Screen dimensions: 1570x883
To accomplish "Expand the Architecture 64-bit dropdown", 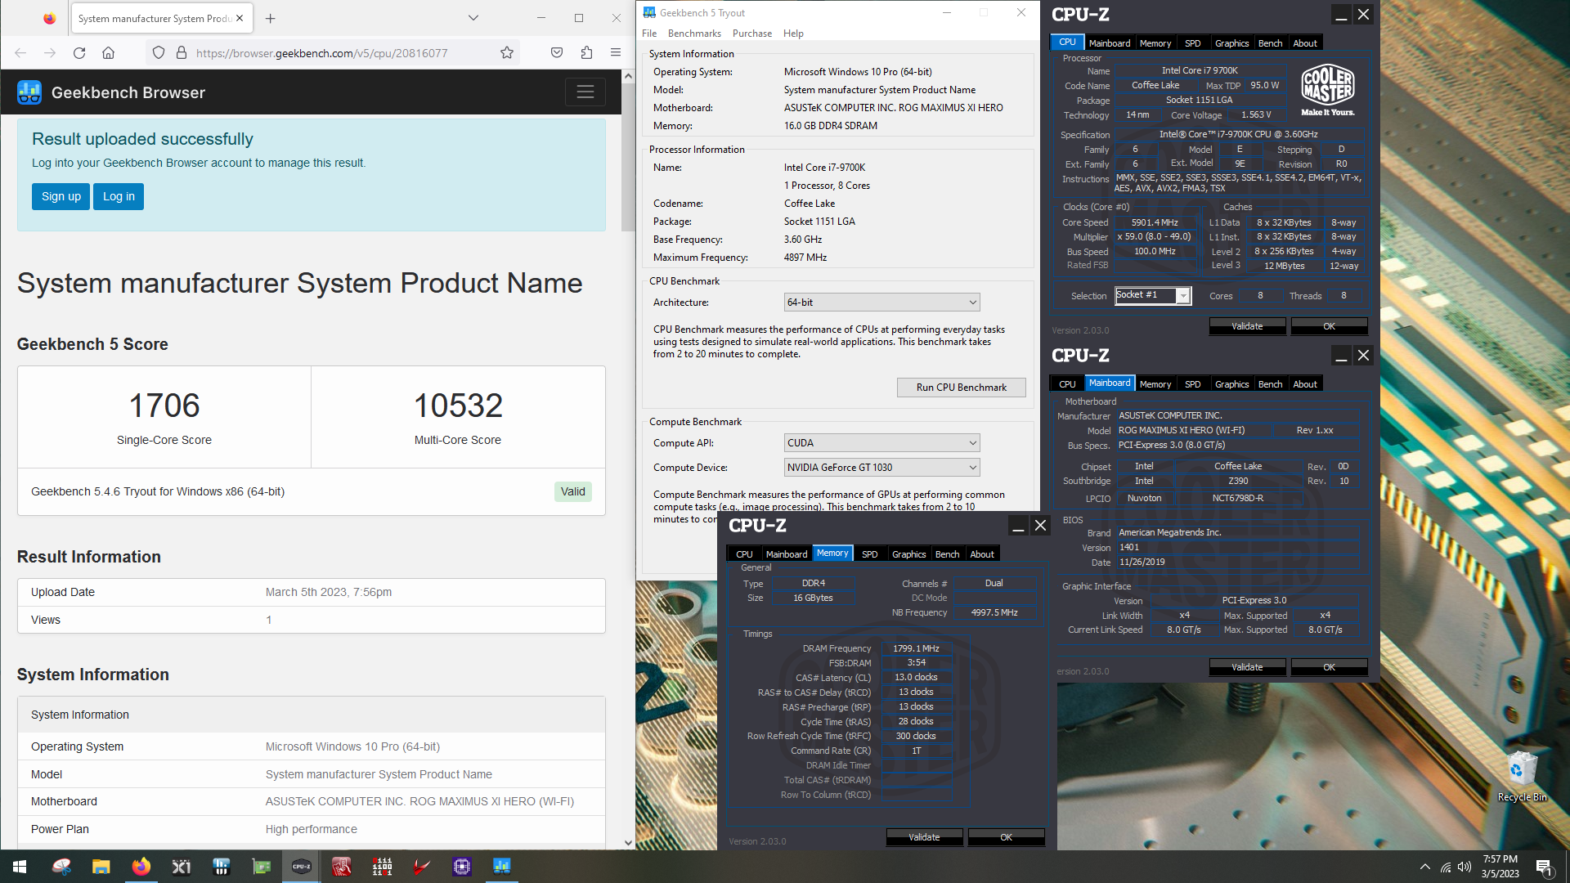I will [881, 303].
